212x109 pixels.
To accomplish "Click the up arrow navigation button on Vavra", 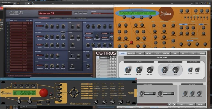I will point(74,89).
